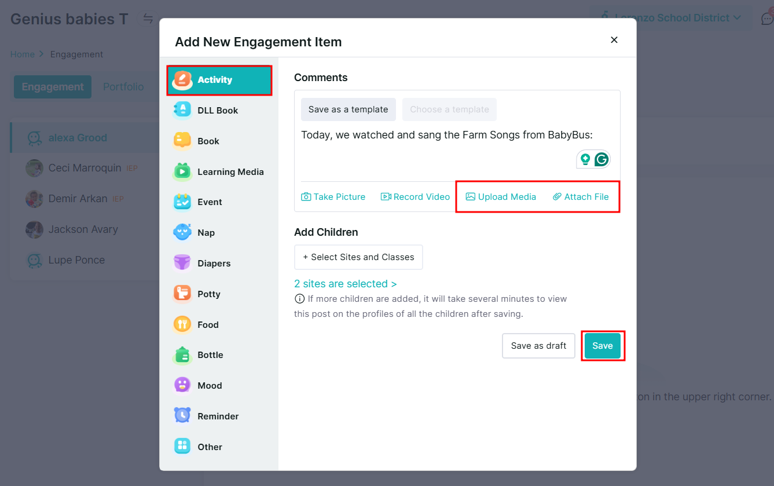This screenshot has height=486, width=774.
Task: Click the Food label in sidebar
Action: pyautogui.click(x=208, y=324)
